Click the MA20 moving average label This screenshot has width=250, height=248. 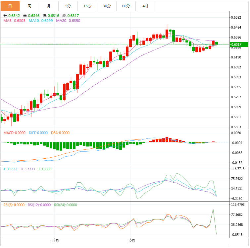(68, 21)
